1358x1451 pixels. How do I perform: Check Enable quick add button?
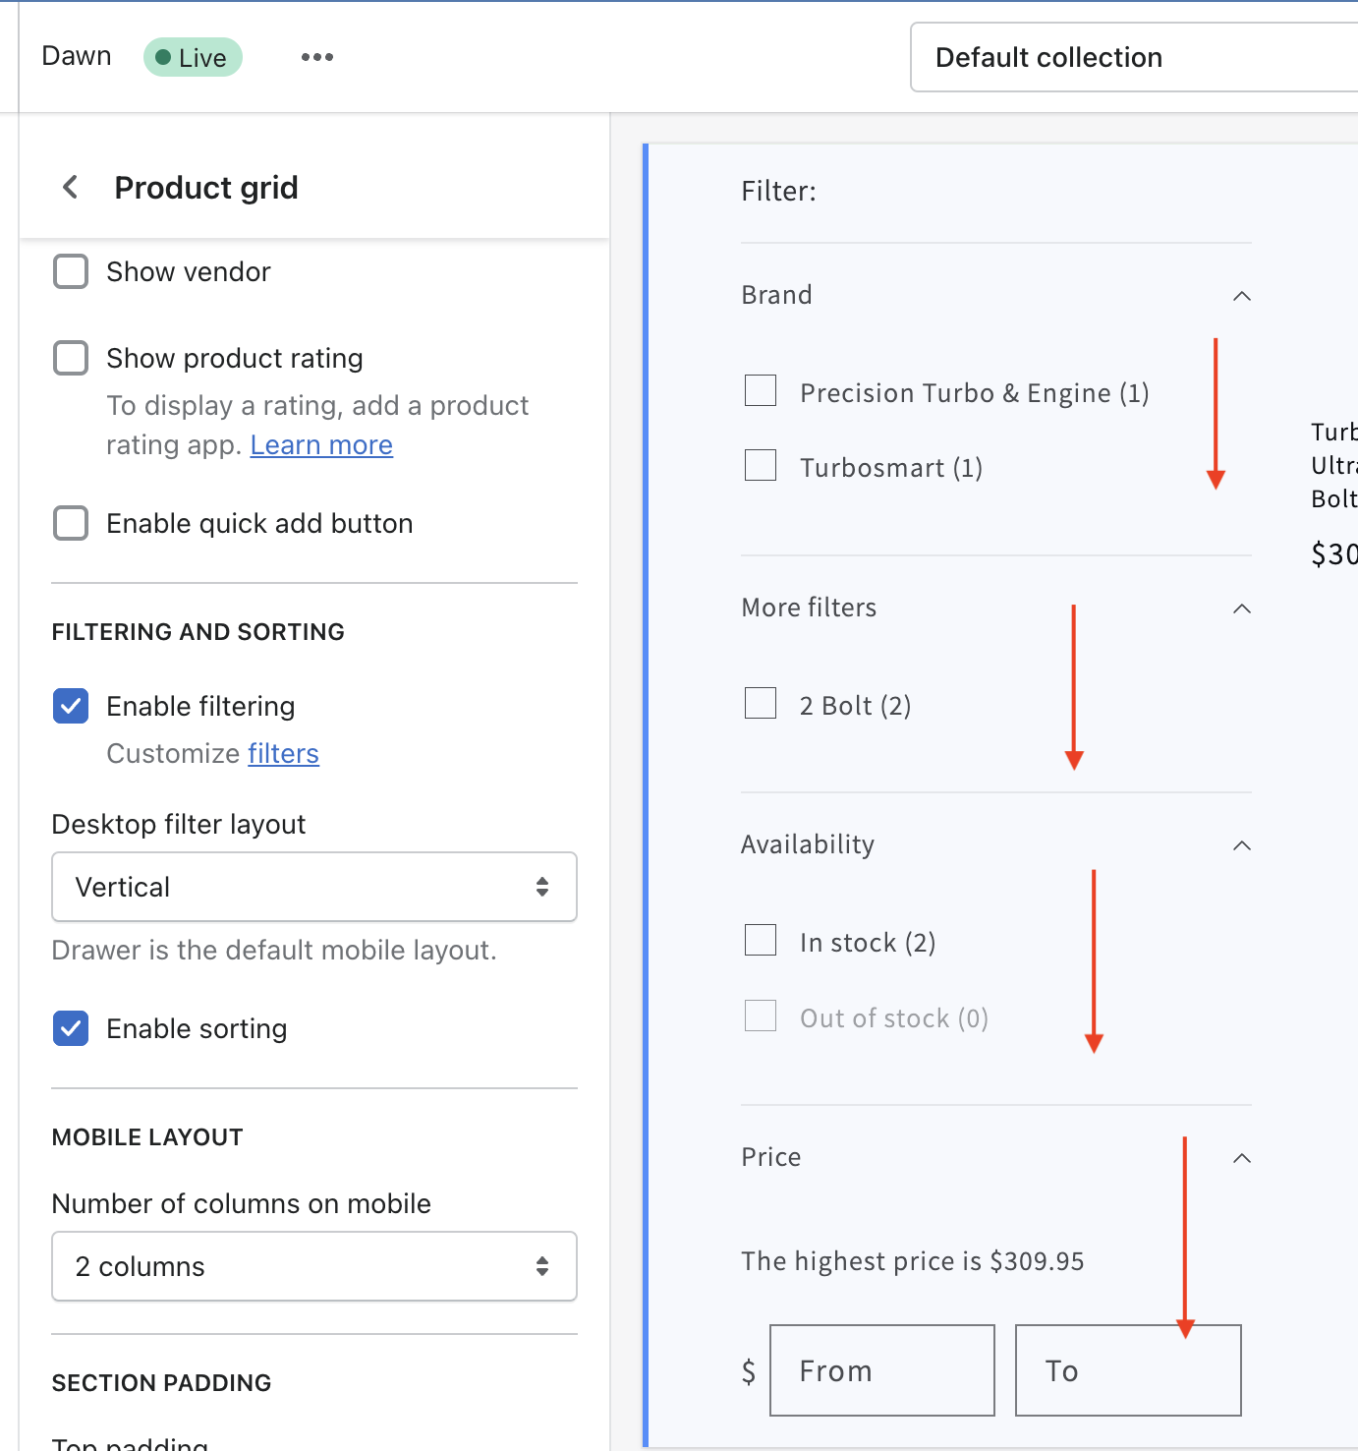(71, 523)
